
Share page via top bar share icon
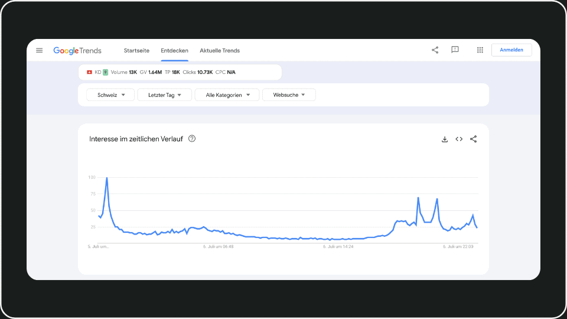435,50
